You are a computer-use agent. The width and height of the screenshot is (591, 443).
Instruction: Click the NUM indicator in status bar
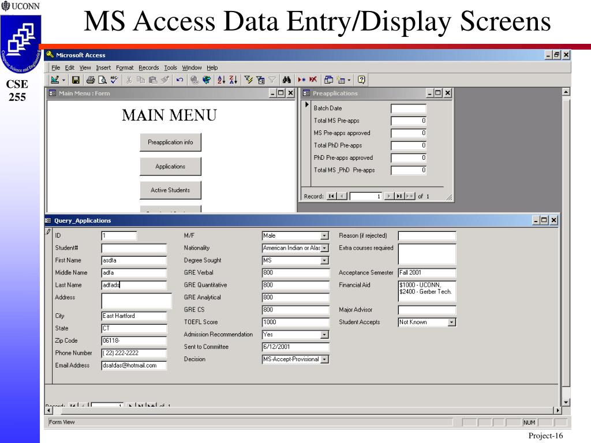[529, 423]
